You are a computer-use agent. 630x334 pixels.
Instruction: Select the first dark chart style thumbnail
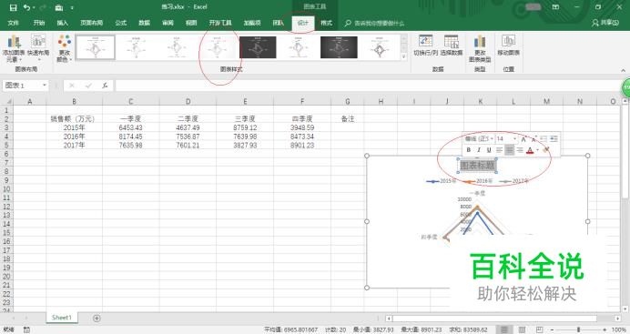[258, 47]
